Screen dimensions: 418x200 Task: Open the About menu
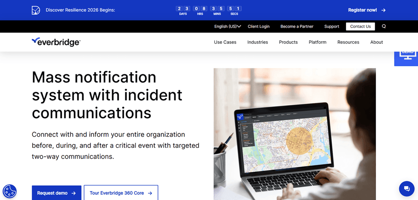click(x=376, y=42)
